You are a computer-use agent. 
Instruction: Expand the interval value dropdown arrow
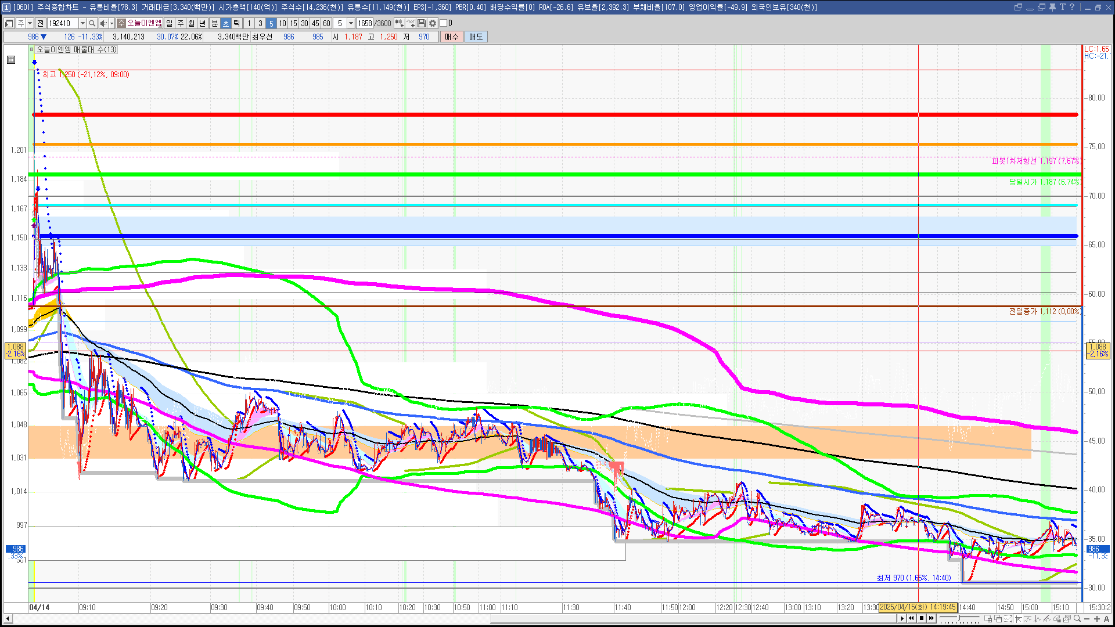(351, 23)
